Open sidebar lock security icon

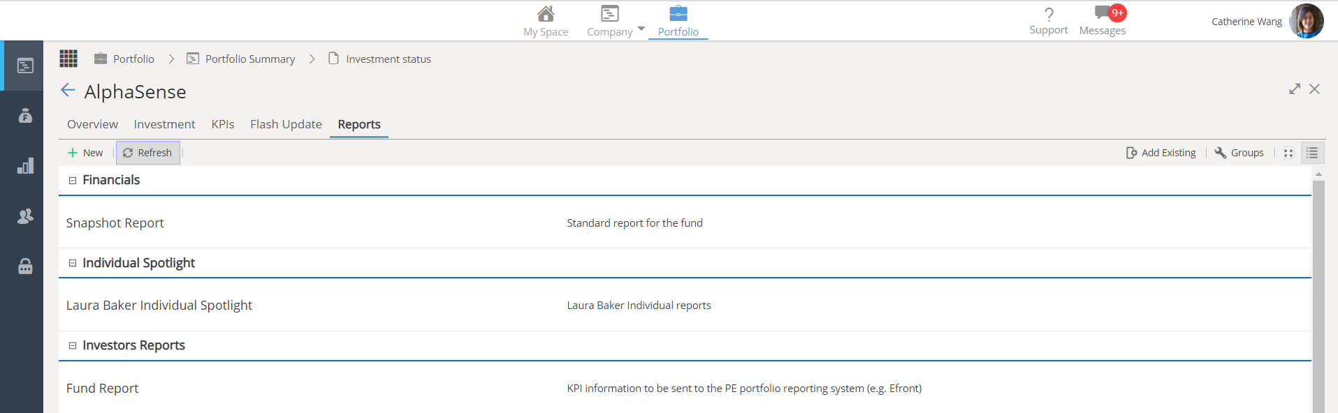[x=25, y=266]
